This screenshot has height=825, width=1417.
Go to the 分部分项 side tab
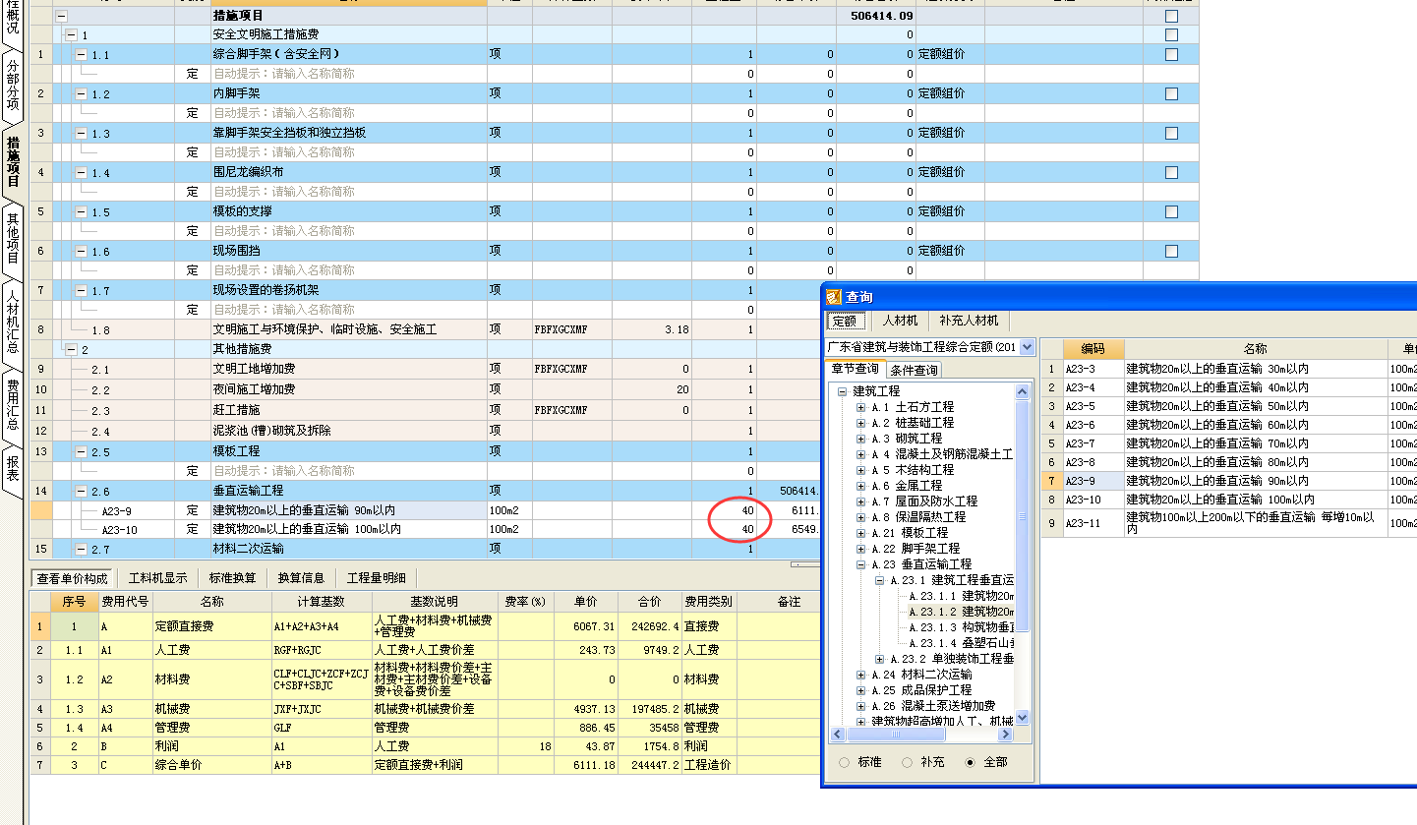click(x=13, y=85)
